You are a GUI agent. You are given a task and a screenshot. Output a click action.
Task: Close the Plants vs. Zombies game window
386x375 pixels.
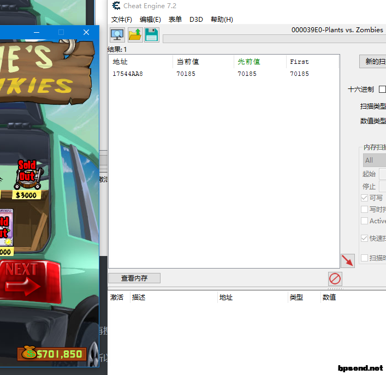86,32
